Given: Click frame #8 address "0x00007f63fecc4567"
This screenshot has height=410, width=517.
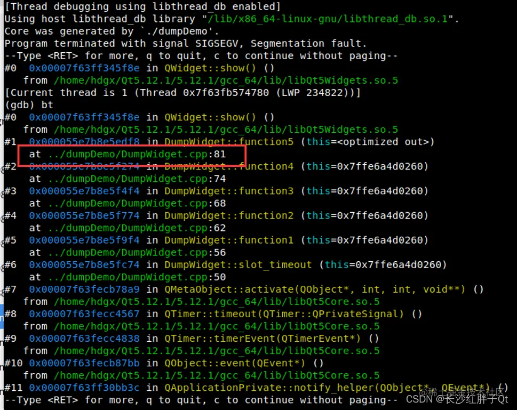Looking at the screenshot, I should coord(84,313).
